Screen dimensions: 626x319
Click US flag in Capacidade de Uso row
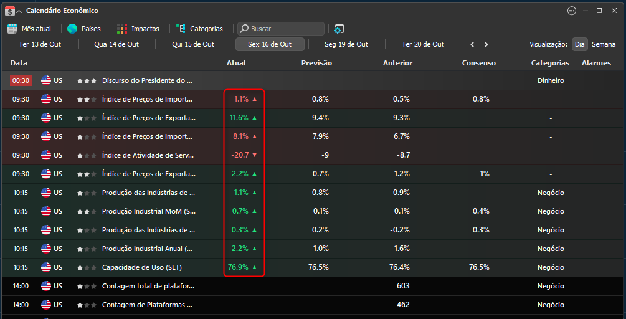46,267
